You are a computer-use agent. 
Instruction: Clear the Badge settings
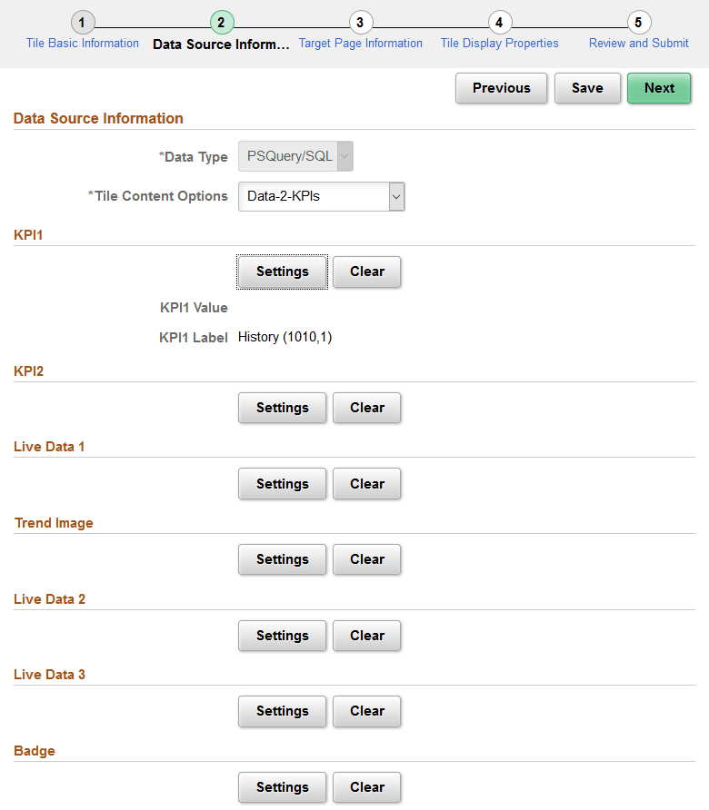[366, 787]
